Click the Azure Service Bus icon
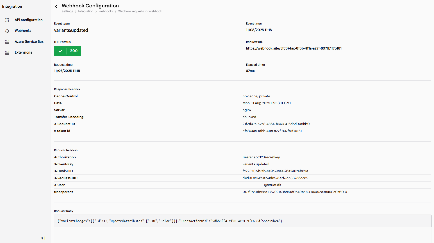 [x=7, y=42]
